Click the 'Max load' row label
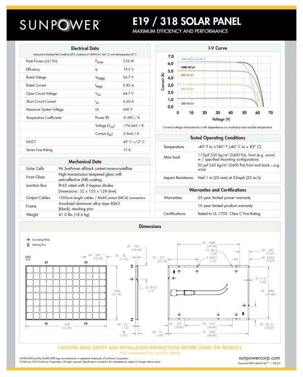303x377 pixels. 171,157
